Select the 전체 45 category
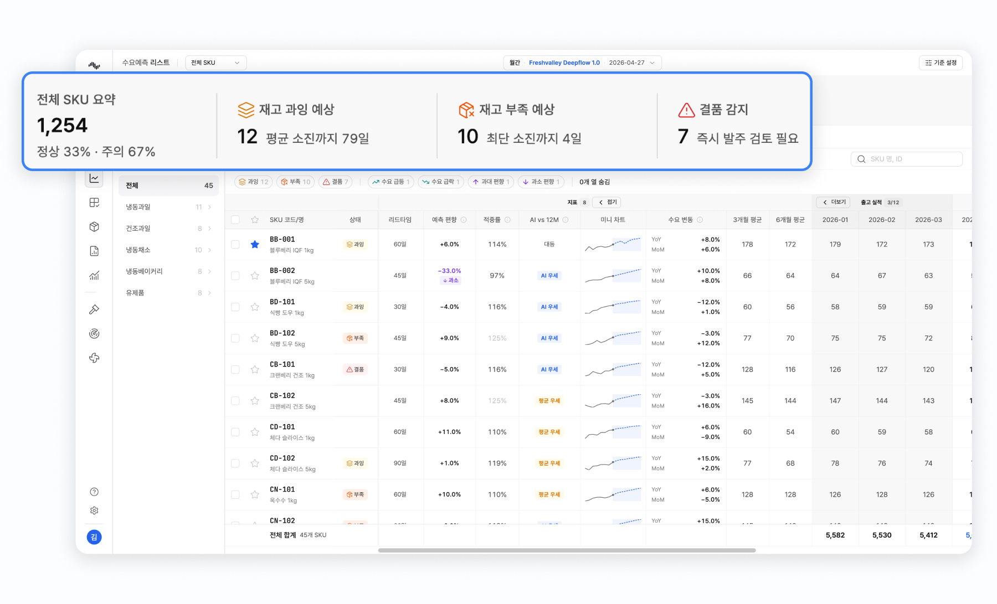Viewport: 997px width, 604px height. tap(168, 185)
